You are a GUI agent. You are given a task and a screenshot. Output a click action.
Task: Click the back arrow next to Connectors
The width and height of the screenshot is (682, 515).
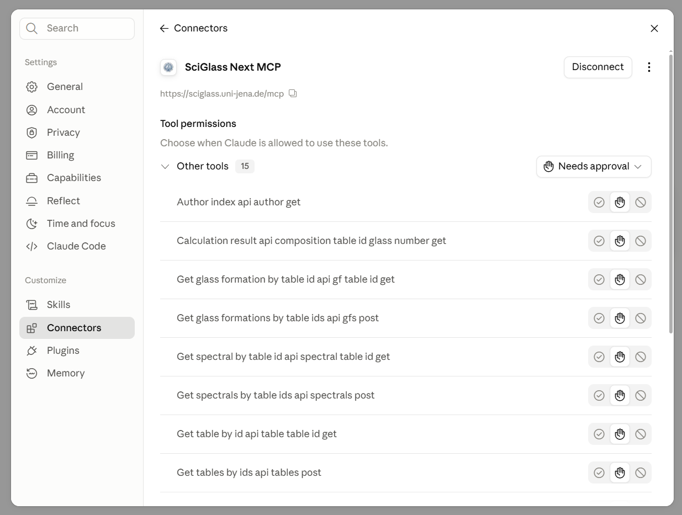click(164, 28)
